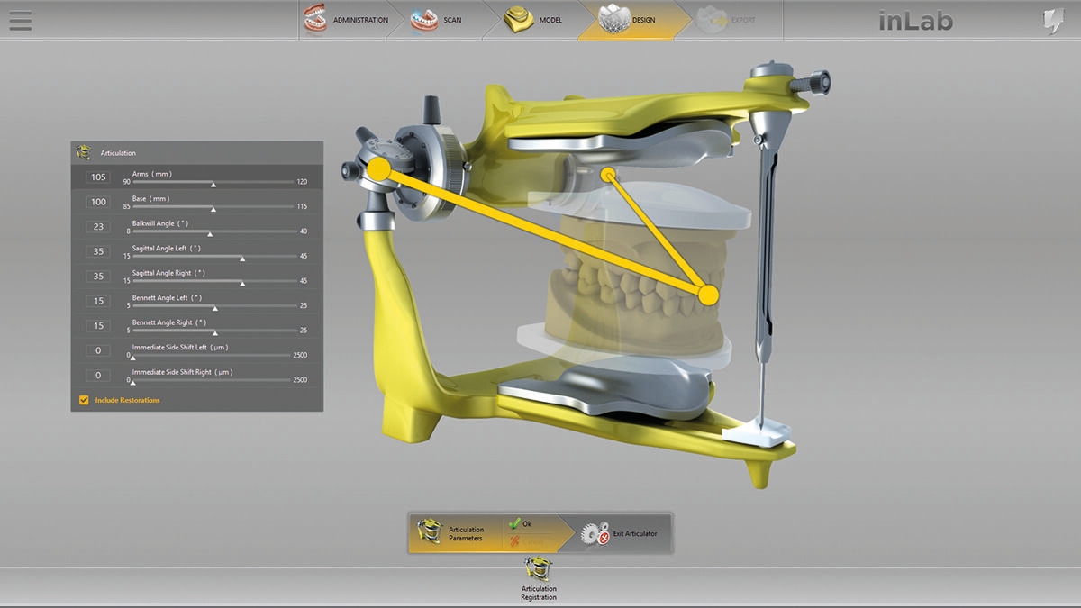
Task: Click the Articulation Parameters step icon
Action: 431,533
